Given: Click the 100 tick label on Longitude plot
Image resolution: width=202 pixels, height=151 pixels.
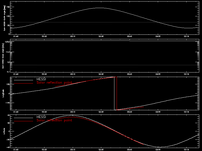Looking at the screenshot, I should click(x=8, y=84).
